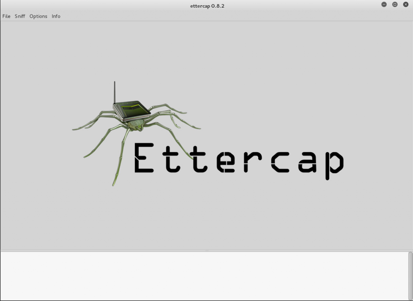This screenshot has width=413, height=301.
Task: Click the divider handle above the message pane
Action: [x=206, y=250]
